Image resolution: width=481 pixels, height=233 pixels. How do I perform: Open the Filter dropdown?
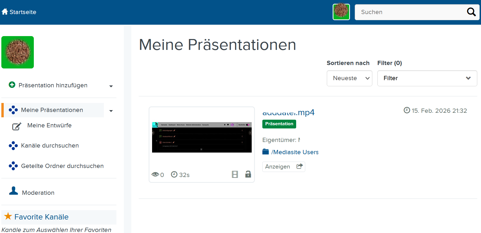[427, 78]
